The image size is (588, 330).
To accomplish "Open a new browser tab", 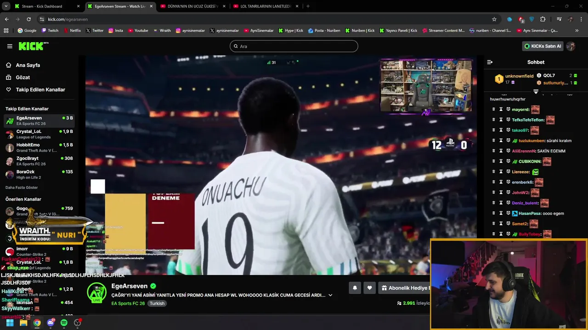I will coord(308,6).
